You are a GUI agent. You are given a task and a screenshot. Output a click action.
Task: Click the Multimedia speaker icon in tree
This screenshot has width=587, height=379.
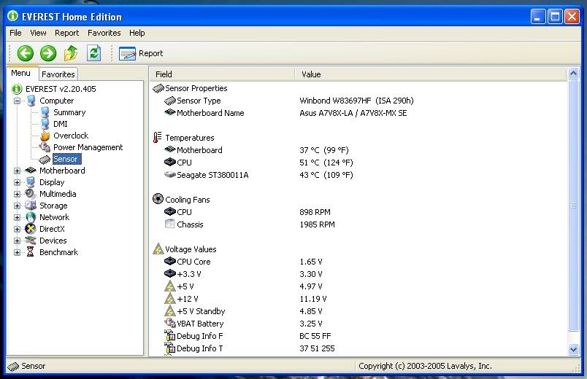pyautogui.click(x=31, y=194)
